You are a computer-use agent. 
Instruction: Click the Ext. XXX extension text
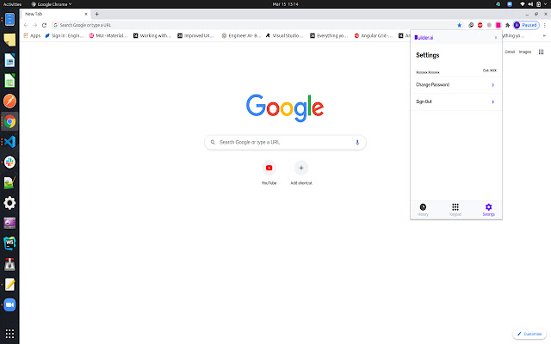490,71
